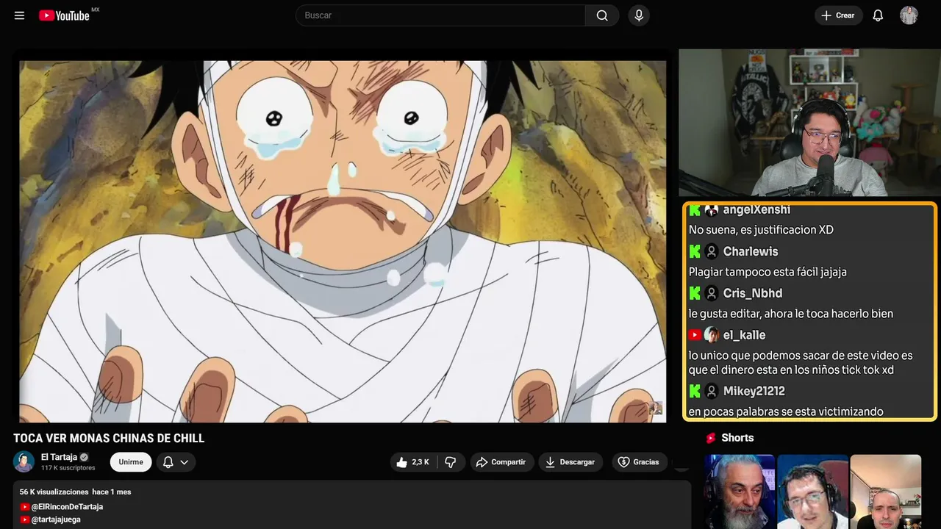
Task: Open the @ElRinconDeTartaja channel link
Action: [x=67, y=507]
